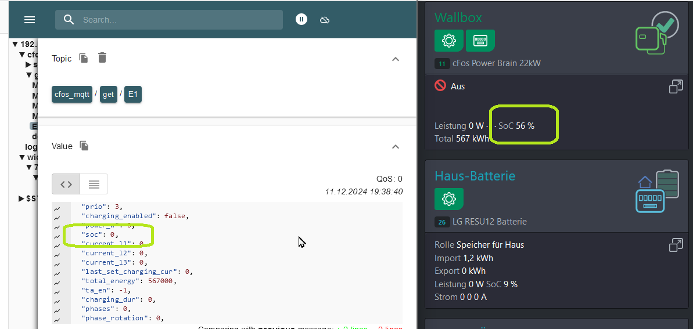
Task: Pause topic updates with the pause button
Action: coord(301,19)
